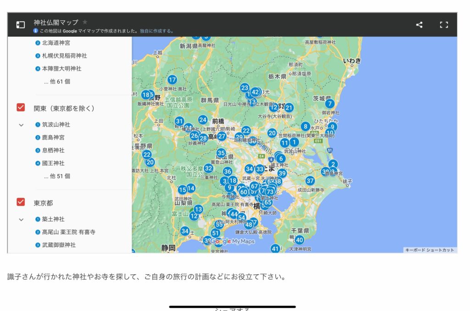Click map marker 2 near 鹿島神宮
This screenshot has width=470, height=311.
(333, 164)
